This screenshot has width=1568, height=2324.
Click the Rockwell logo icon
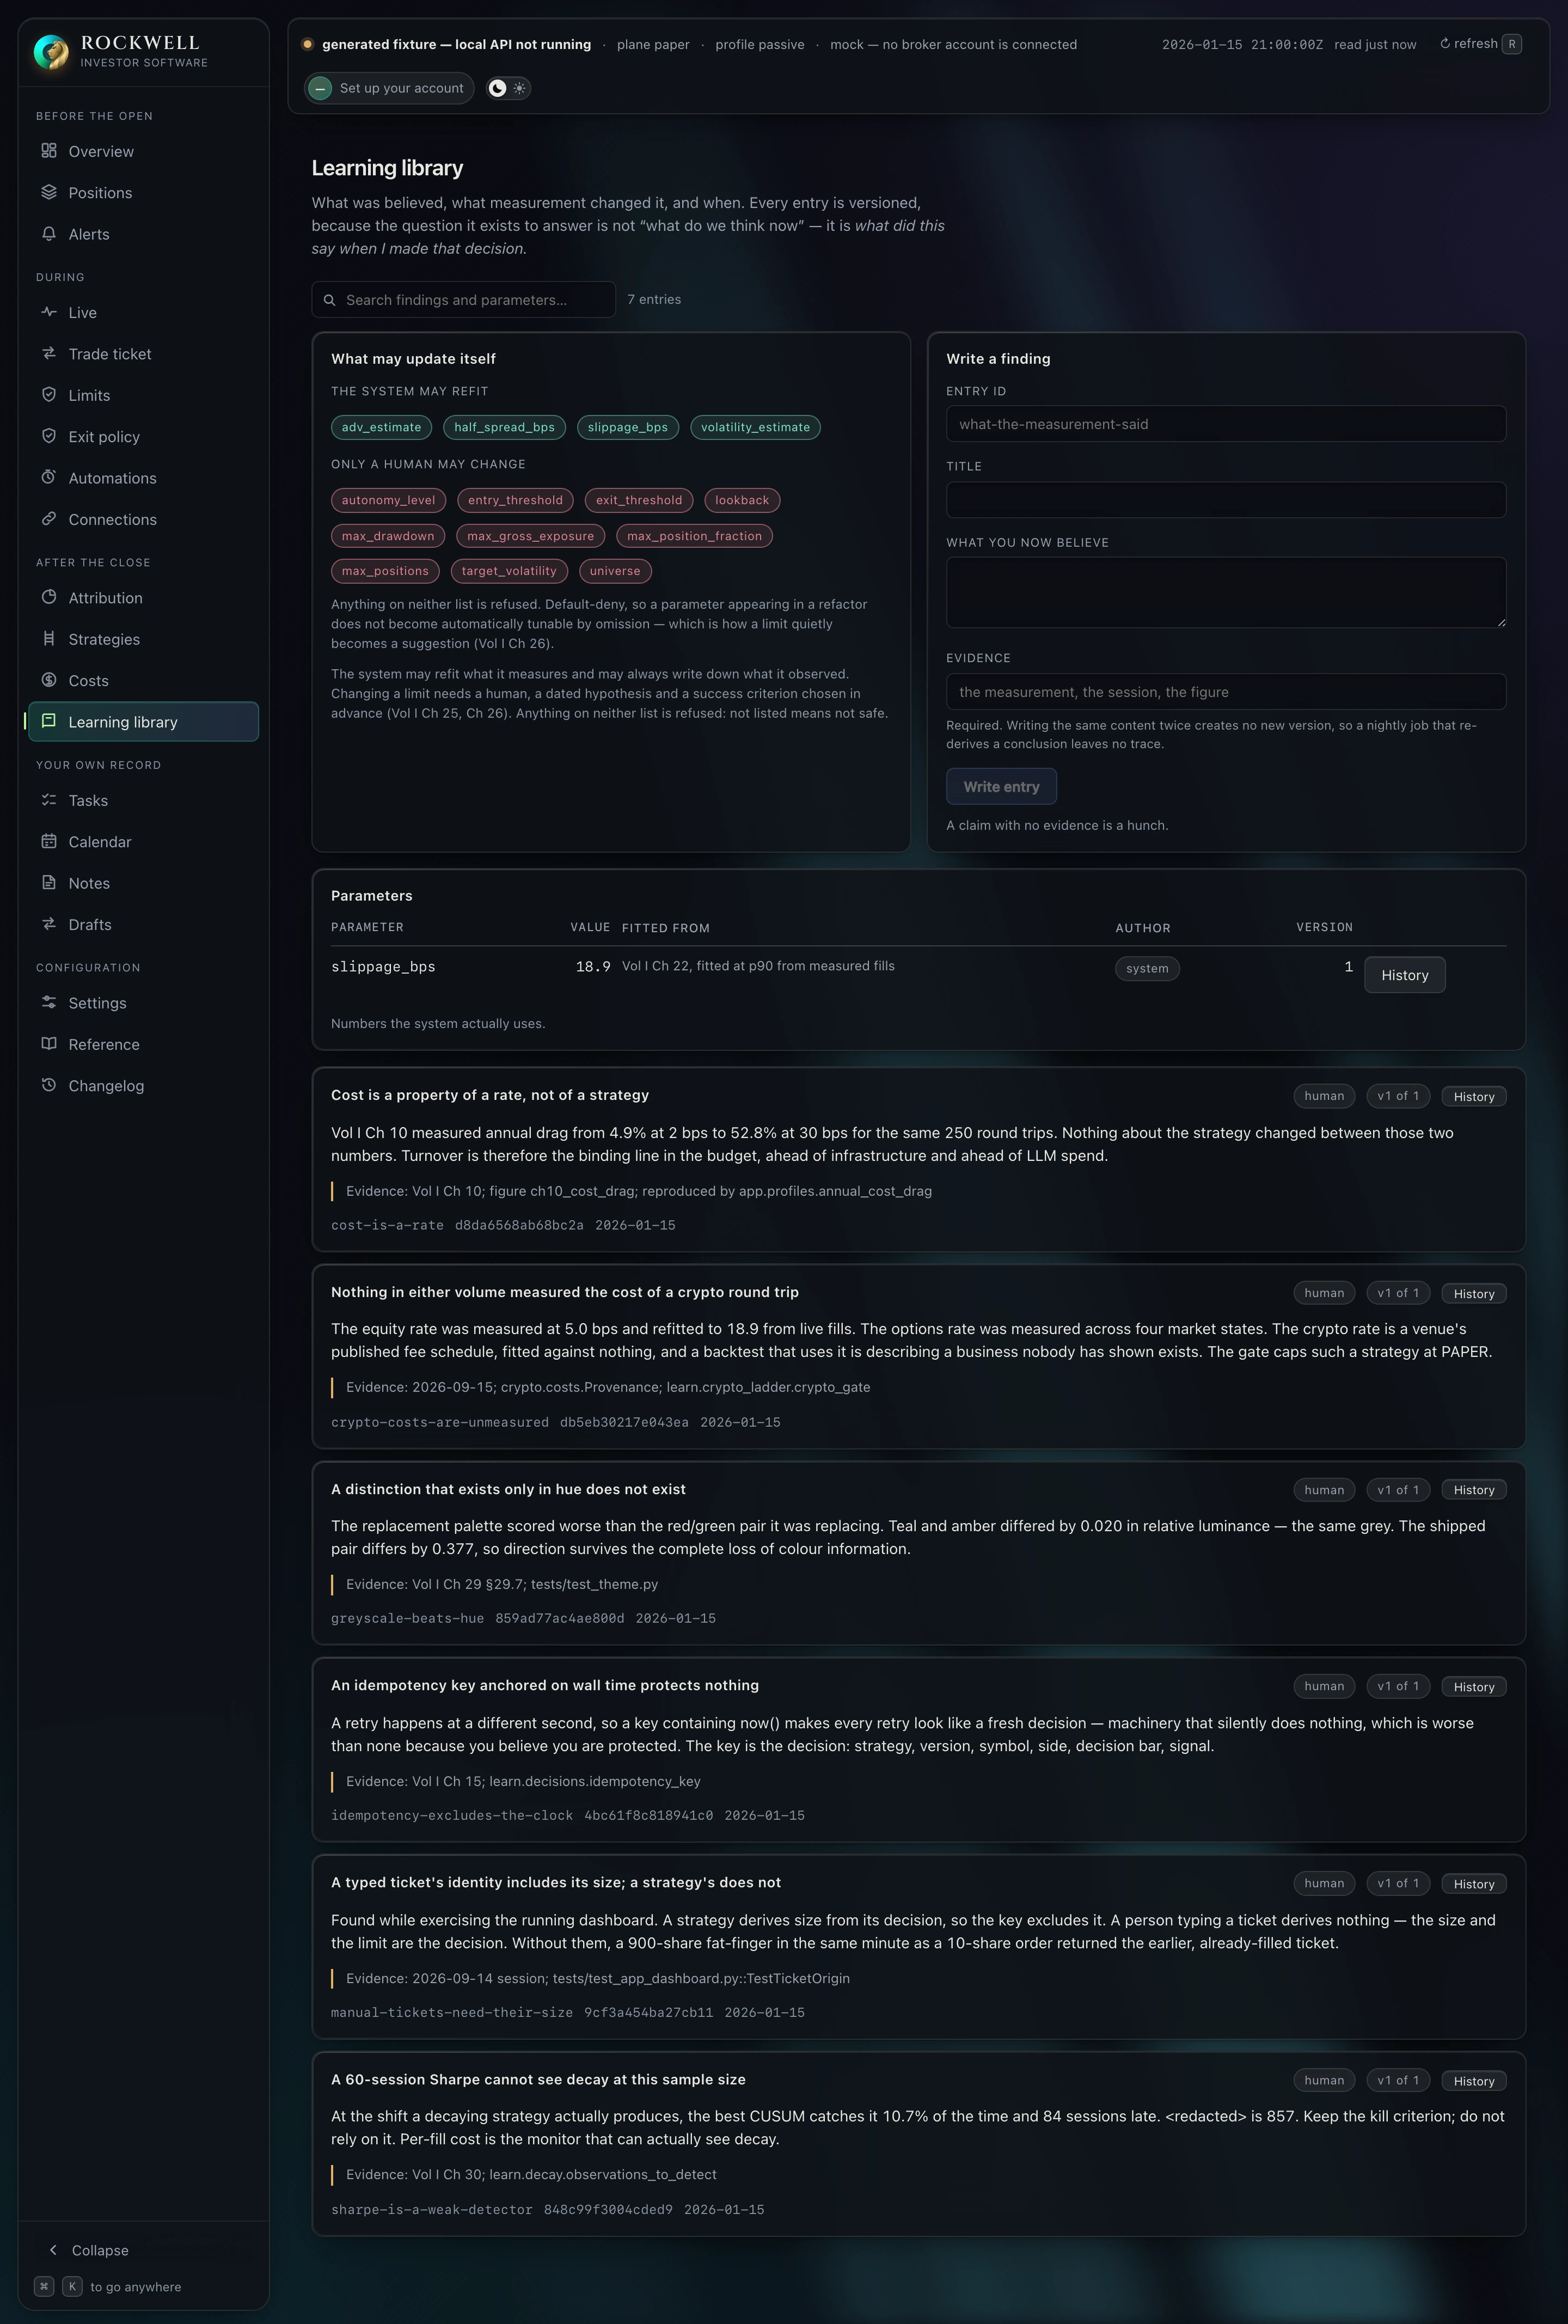[x=51, y=51]
